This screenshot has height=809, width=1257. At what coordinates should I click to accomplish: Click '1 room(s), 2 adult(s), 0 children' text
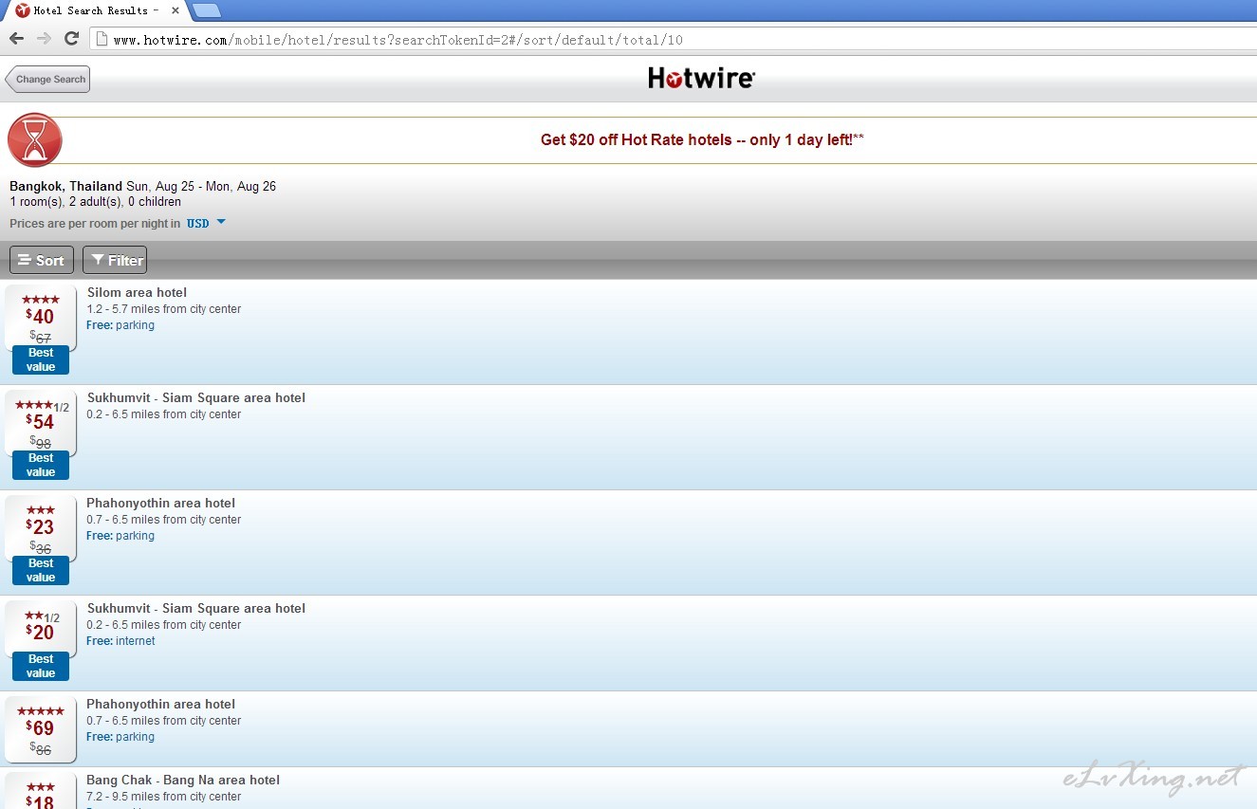click(95, 202)
